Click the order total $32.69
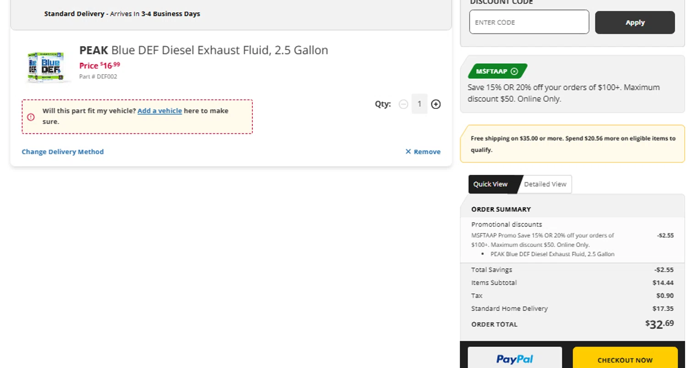The image size is (687, 368). [x=660, y=324]
